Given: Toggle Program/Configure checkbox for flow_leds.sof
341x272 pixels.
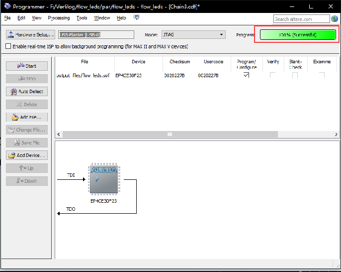Looking at the screenshot, I should [x=246, y=75].
